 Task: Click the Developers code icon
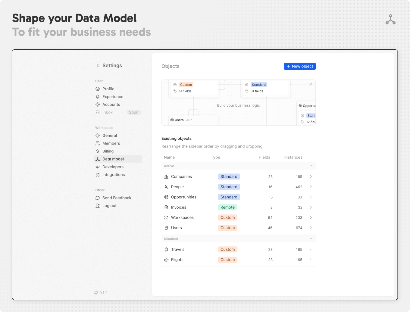(x=98, y=167)
